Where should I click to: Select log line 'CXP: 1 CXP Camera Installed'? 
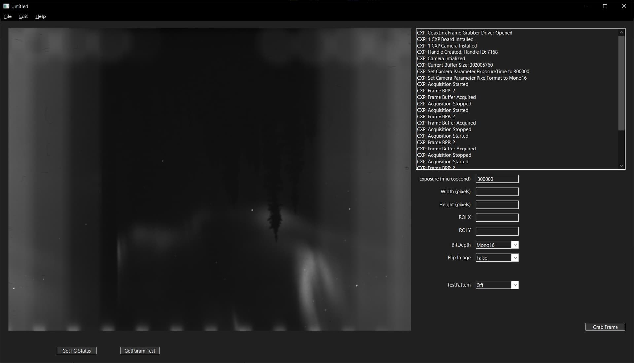tap(447, 46)
